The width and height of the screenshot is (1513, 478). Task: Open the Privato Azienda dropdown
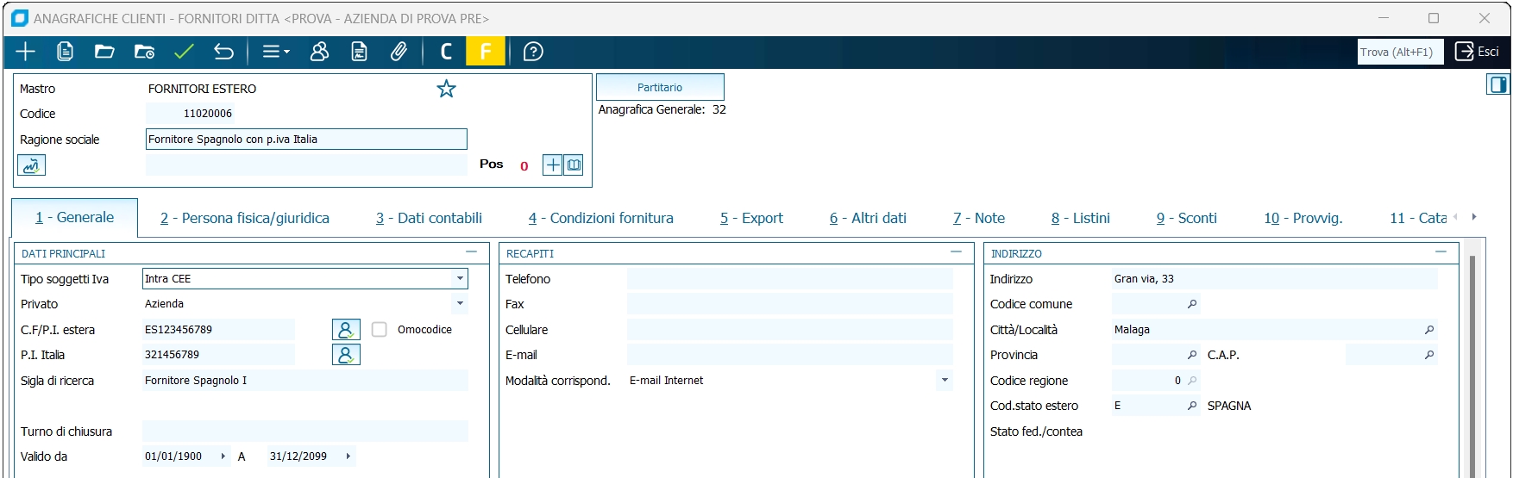[x=460, y=303]
